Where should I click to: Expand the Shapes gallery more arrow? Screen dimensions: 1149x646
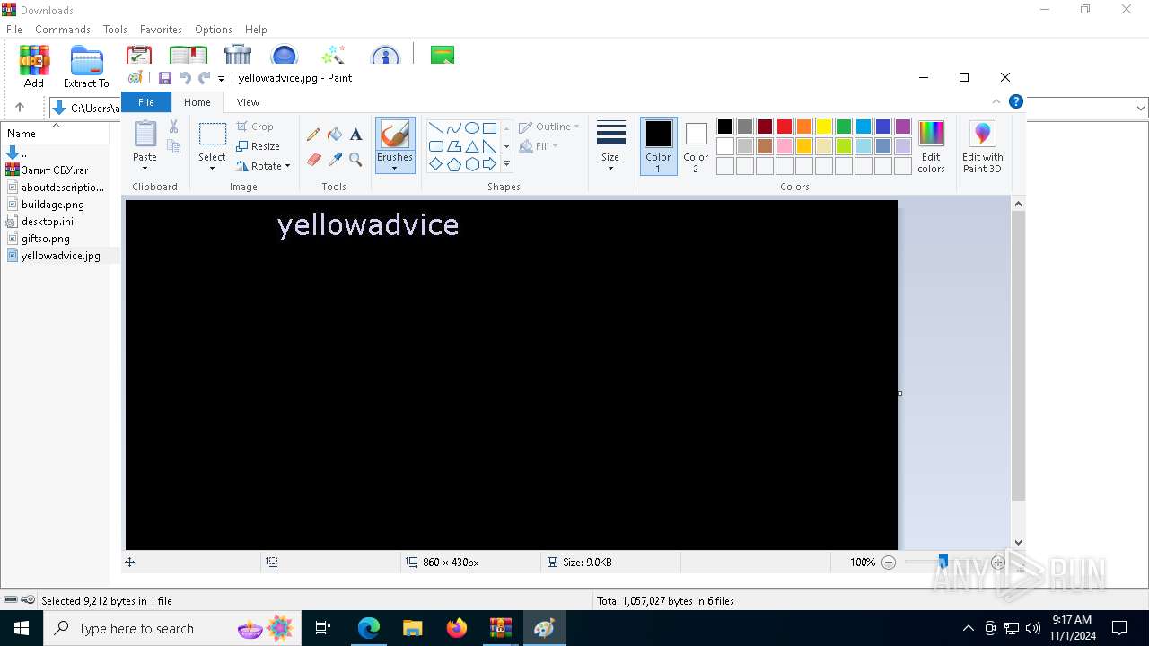pyautogui.click(x=506, y=164)
